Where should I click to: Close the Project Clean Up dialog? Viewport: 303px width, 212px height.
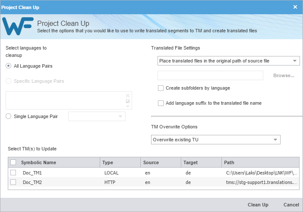295,7
